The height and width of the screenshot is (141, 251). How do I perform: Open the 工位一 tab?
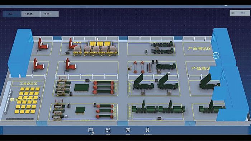49,14
